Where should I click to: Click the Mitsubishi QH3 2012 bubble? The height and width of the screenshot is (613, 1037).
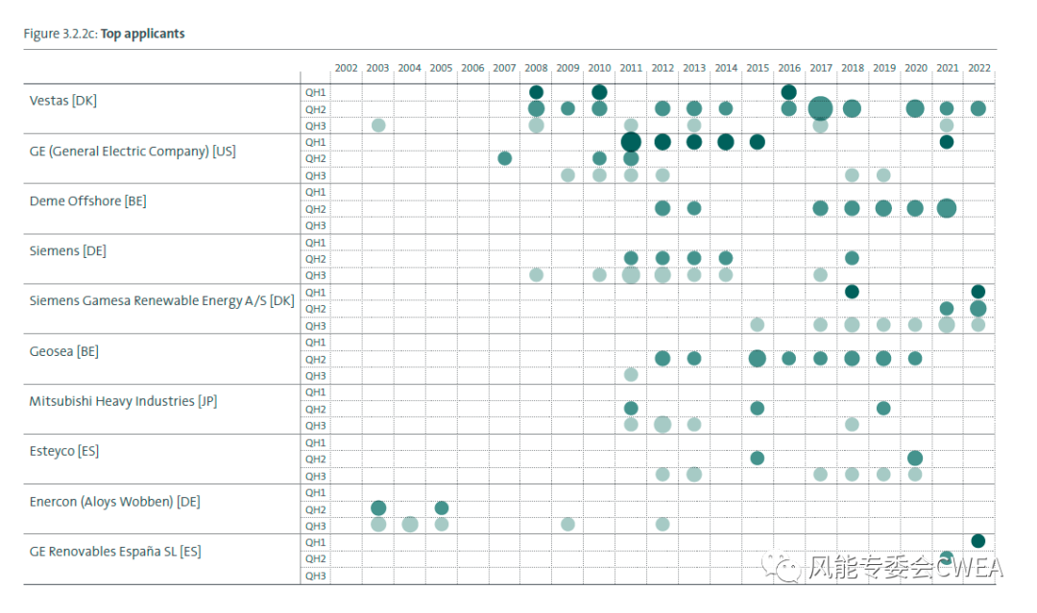pyautogui.click(x=663, y=424)
